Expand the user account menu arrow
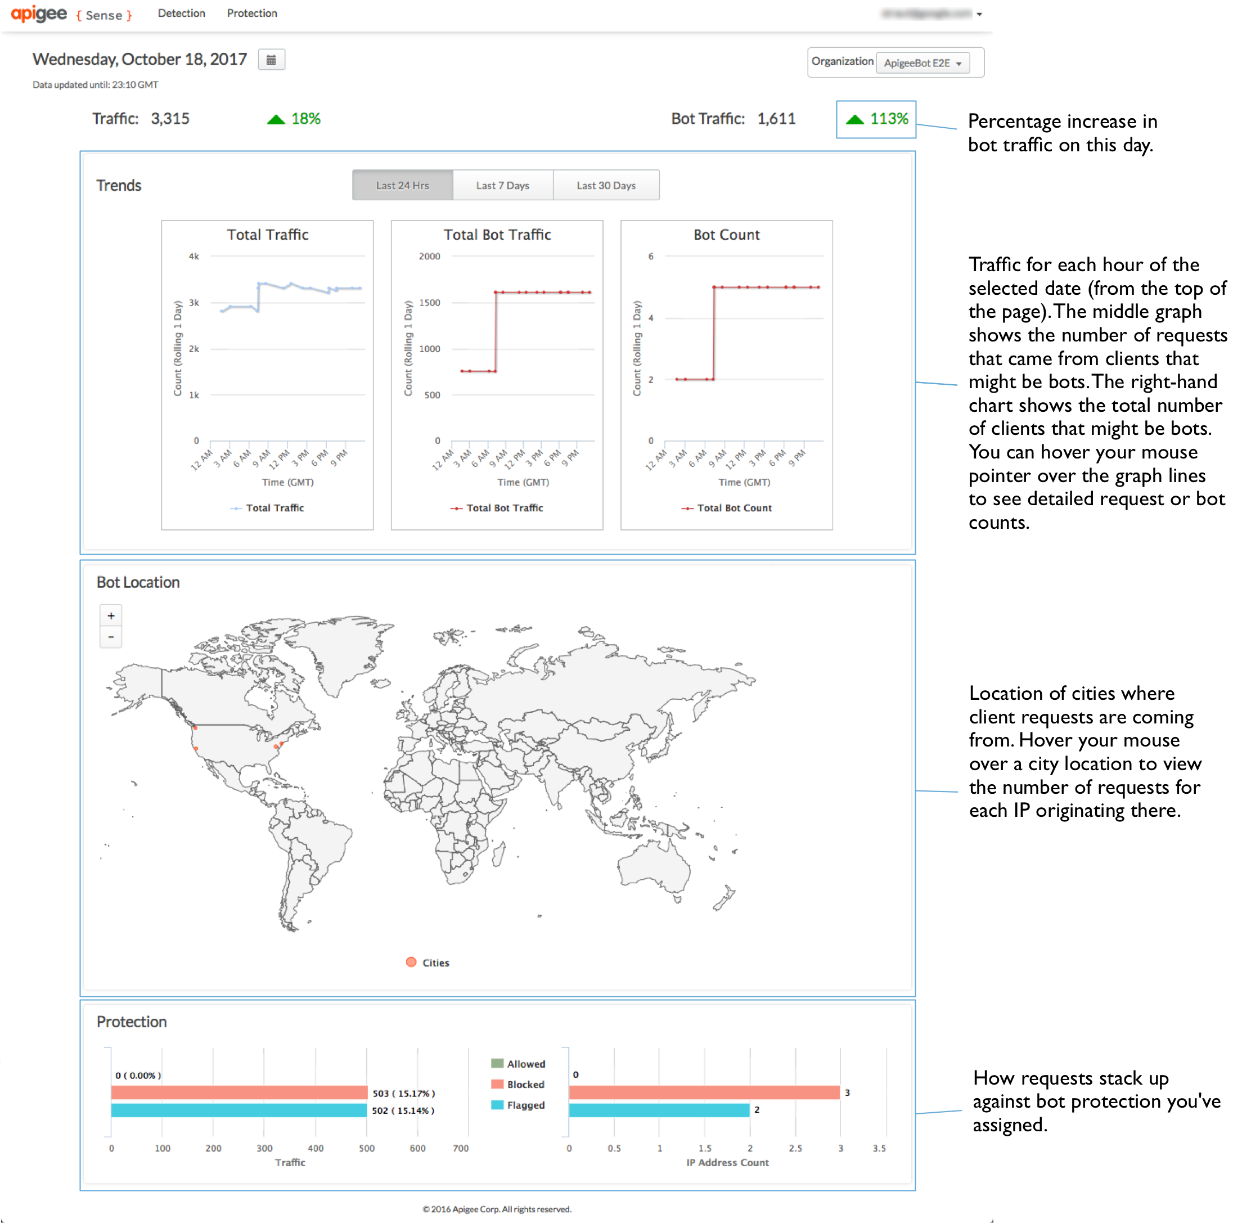Image resolution: width=1242 pixels, height=1223 pixels. point(979,14)
